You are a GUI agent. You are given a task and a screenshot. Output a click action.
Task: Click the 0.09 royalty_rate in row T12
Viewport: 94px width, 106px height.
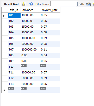pyautogui.click(x=50, y=78)
